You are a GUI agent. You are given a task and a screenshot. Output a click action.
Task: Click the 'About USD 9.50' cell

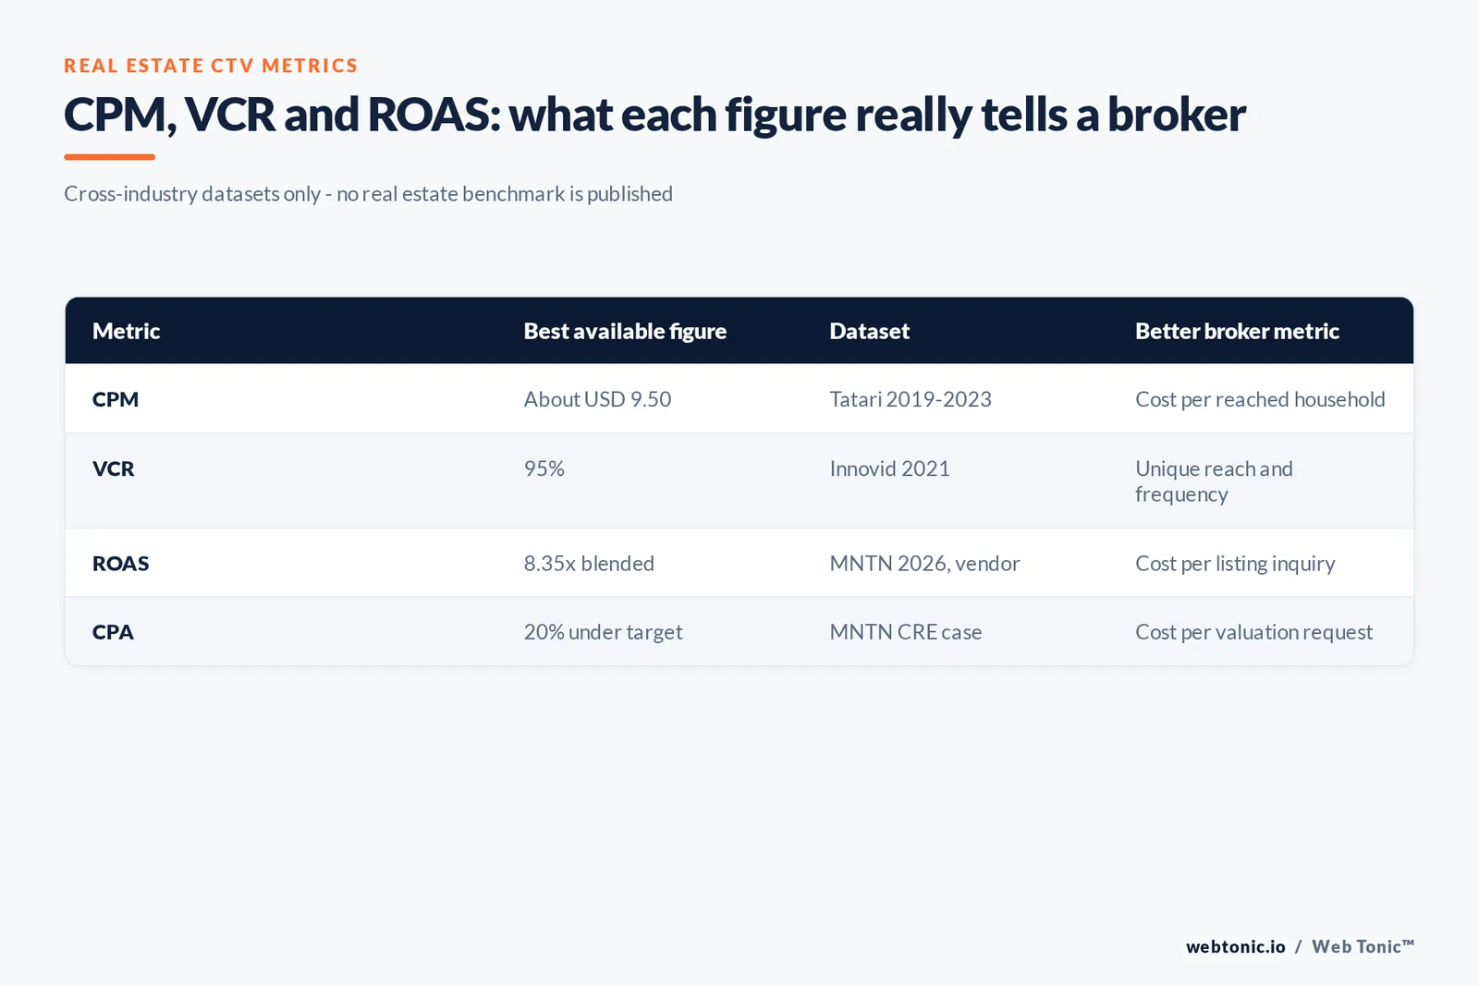(597, 399)
